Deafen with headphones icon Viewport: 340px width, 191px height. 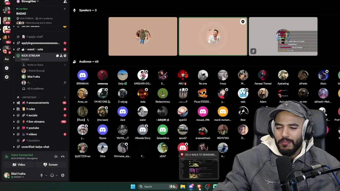(x=52, y=175)
